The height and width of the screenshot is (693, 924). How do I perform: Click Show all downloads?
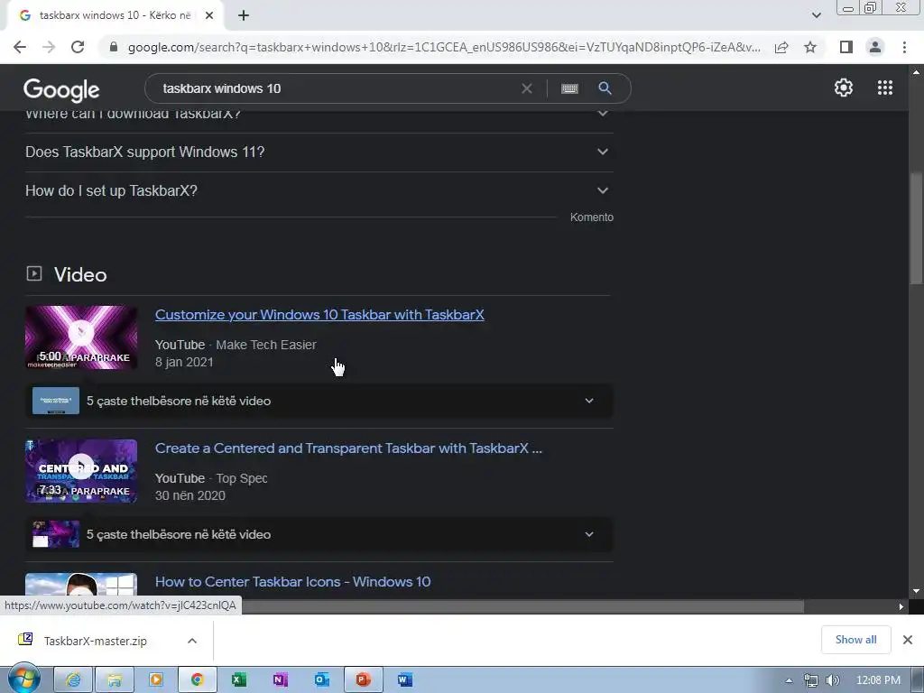click(855, 640)
